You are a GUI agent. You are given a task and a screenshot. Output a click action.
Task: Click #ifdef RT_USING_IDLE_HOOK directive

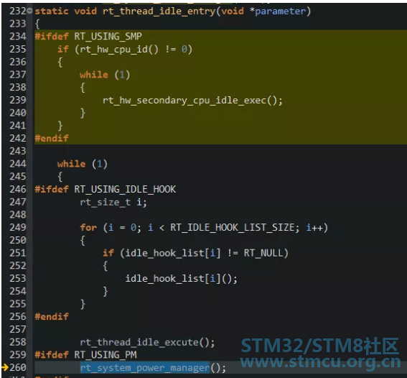tap(106, 190)
